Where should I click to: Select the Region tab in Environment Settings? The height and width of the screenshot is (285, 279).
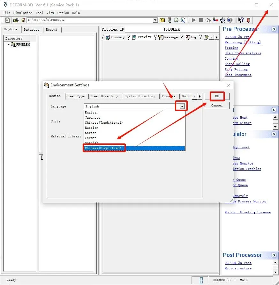[55, 96]
